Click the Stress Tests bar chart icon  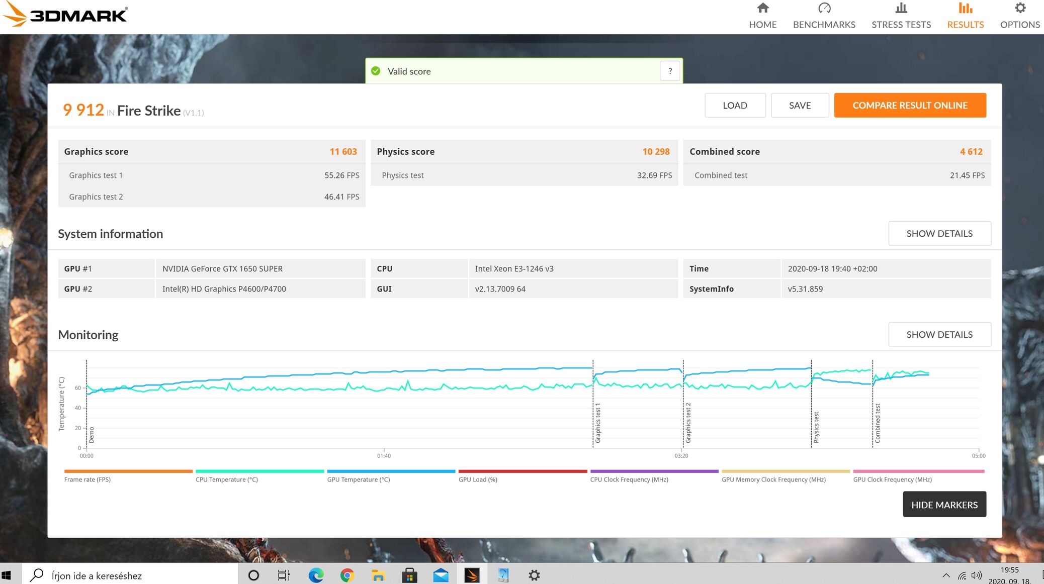(x=901, y=8)
